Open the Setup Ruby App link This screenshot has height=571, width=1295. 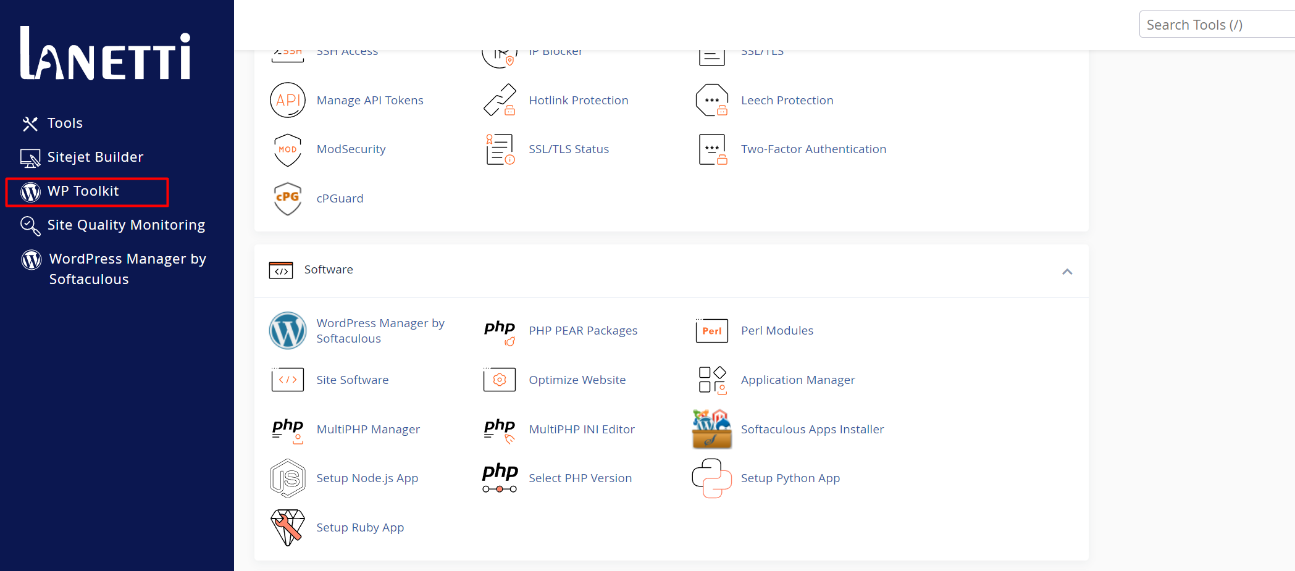coord(360,528)
